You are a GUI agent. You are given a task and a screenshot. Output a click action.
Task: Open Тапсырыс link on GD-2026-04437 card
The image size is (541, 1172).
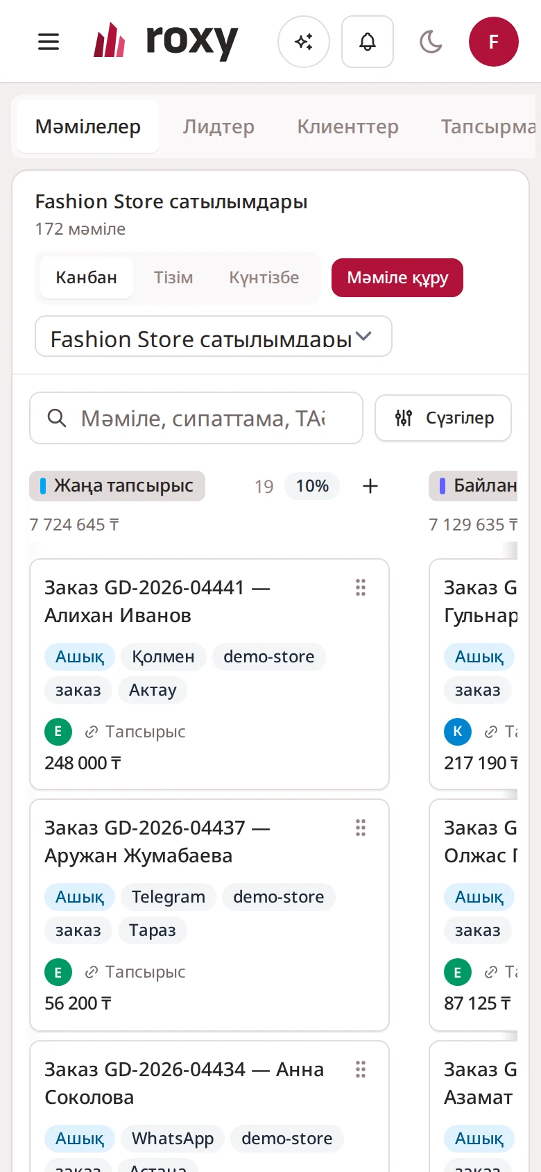point(135,972)
